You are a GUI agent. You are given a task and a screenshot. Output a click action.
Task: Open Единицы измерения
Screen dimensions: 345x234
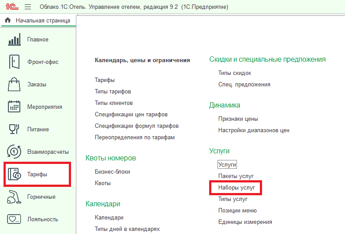245,222
